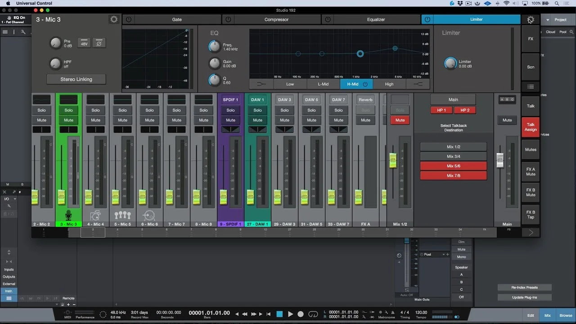Solo the 3 - Mic 3 channel
576x324 pixels.
pyautogui.click(x=68, y=110)
